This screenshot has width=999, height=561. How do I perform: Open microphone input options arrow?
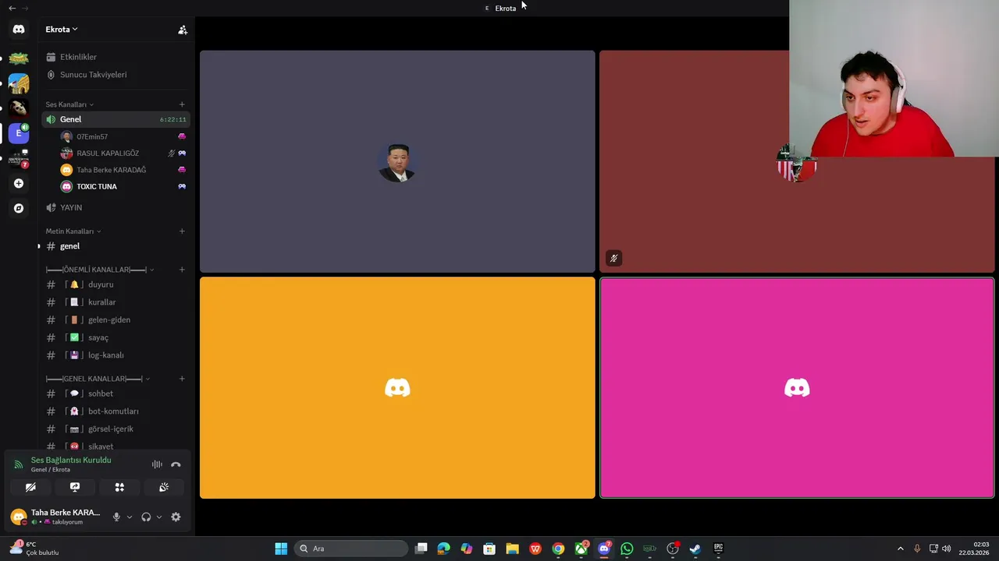(130, 517)
